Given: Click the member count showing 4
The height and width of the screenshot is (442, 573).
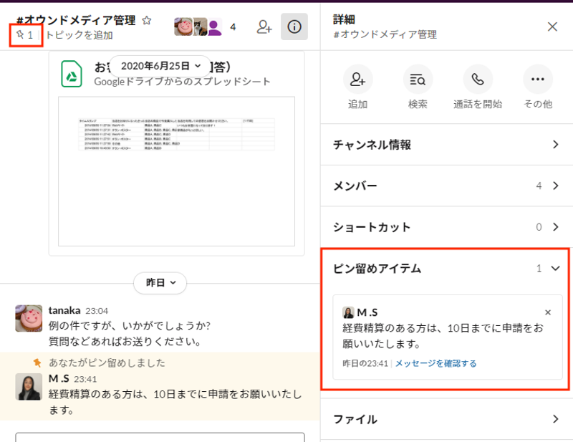Looking at the screenshot, I should (233, 27).
